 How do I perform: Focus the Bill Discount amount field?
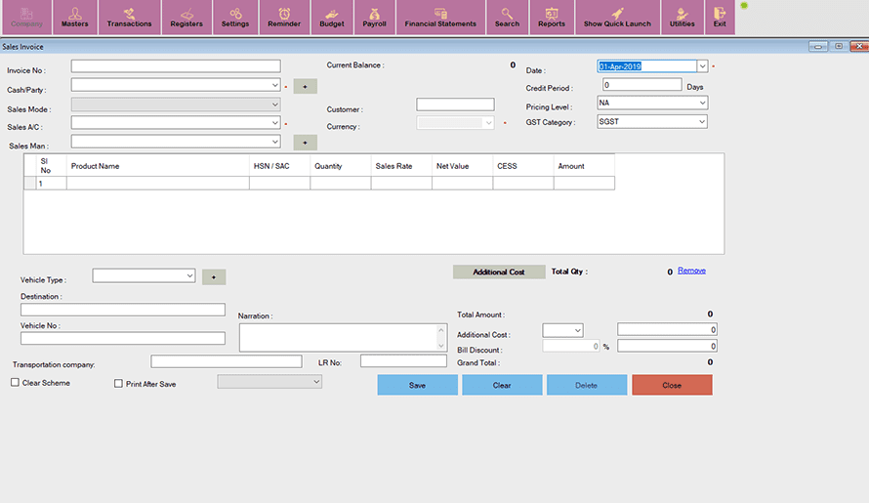coord(667,346)
